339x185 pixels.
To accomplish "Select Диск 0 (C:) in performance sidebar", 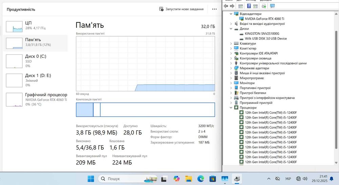I will 36,61.
